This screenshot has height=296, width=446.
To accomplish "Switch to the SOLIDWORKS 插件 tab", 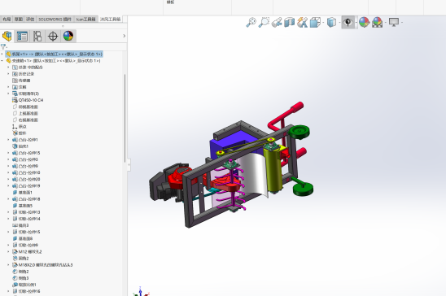I will click(55, 20).
